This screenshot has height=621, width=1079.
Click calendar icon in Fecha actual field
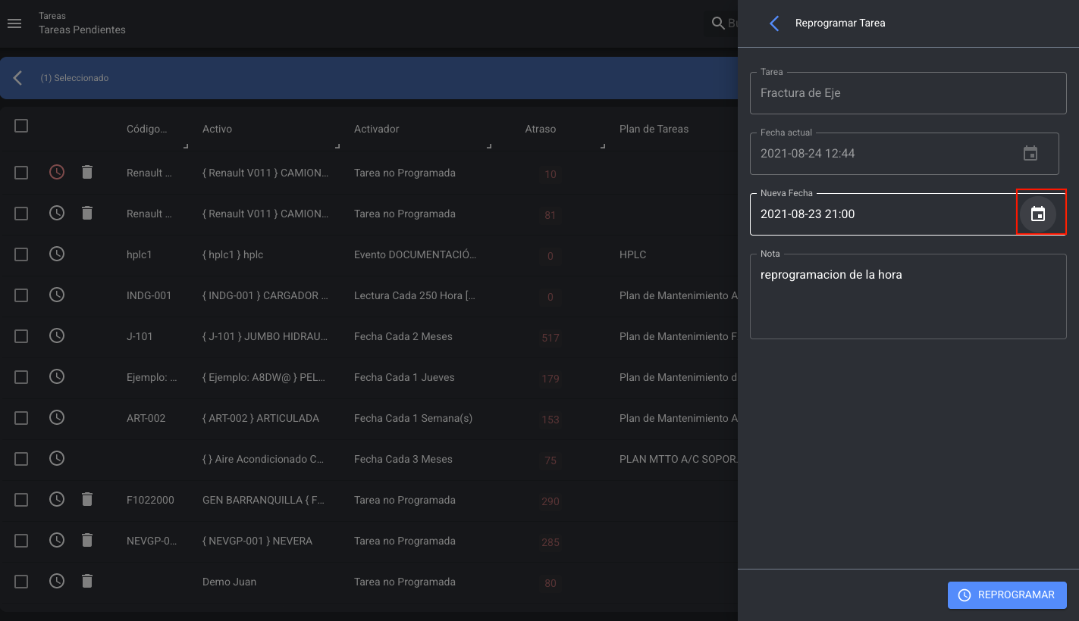[x=1030, y=154]
